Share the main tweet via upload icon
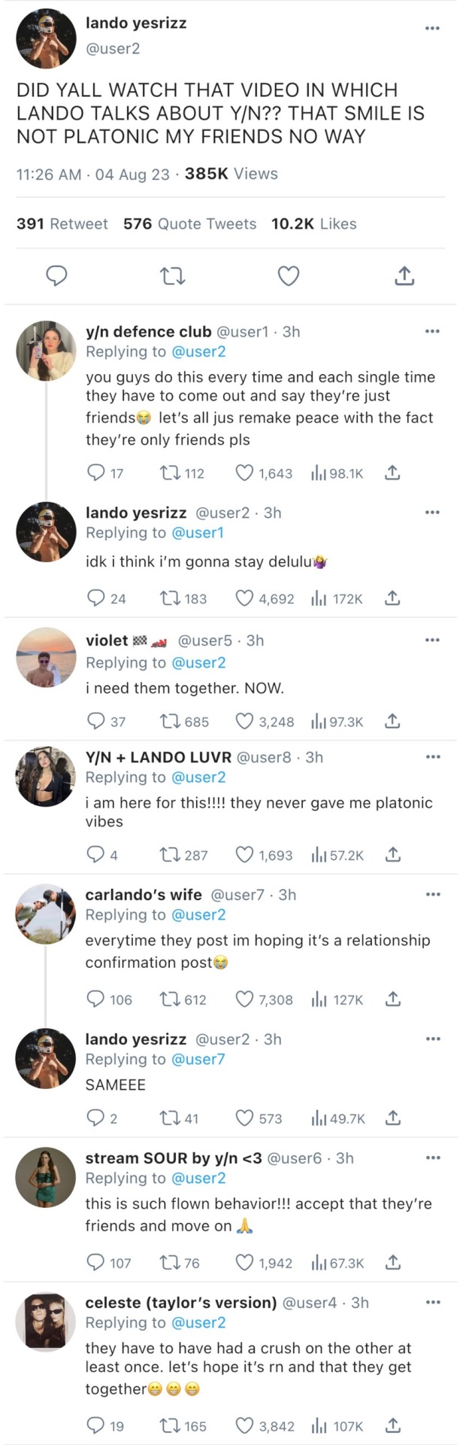Screen dimensions: 463x1445 tap(404, 276)
